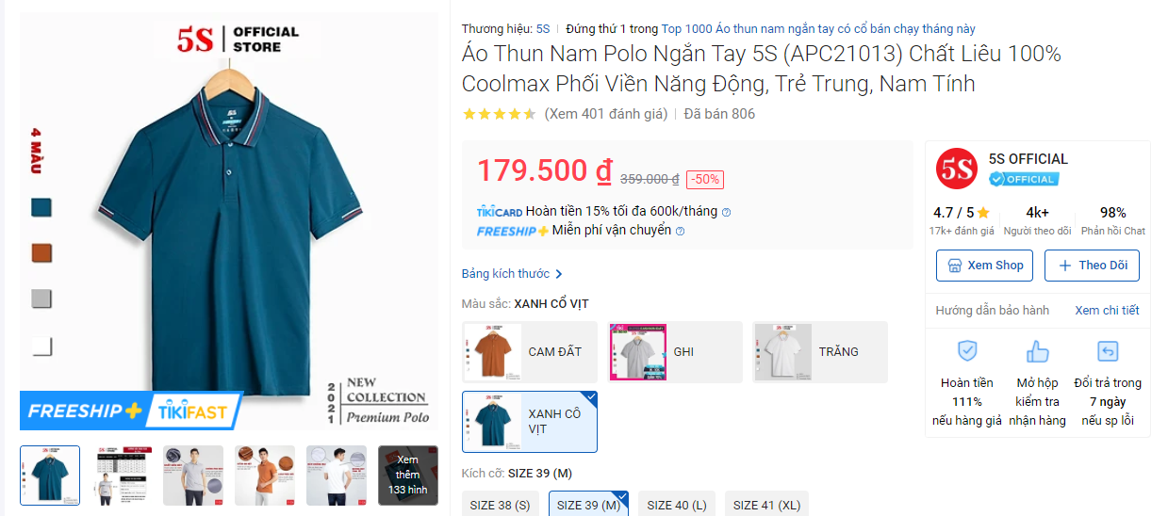The width and height of the screenshot is (1168, 516).
Task: Open the size chart thumbnail image
Action: pos(122,476)
